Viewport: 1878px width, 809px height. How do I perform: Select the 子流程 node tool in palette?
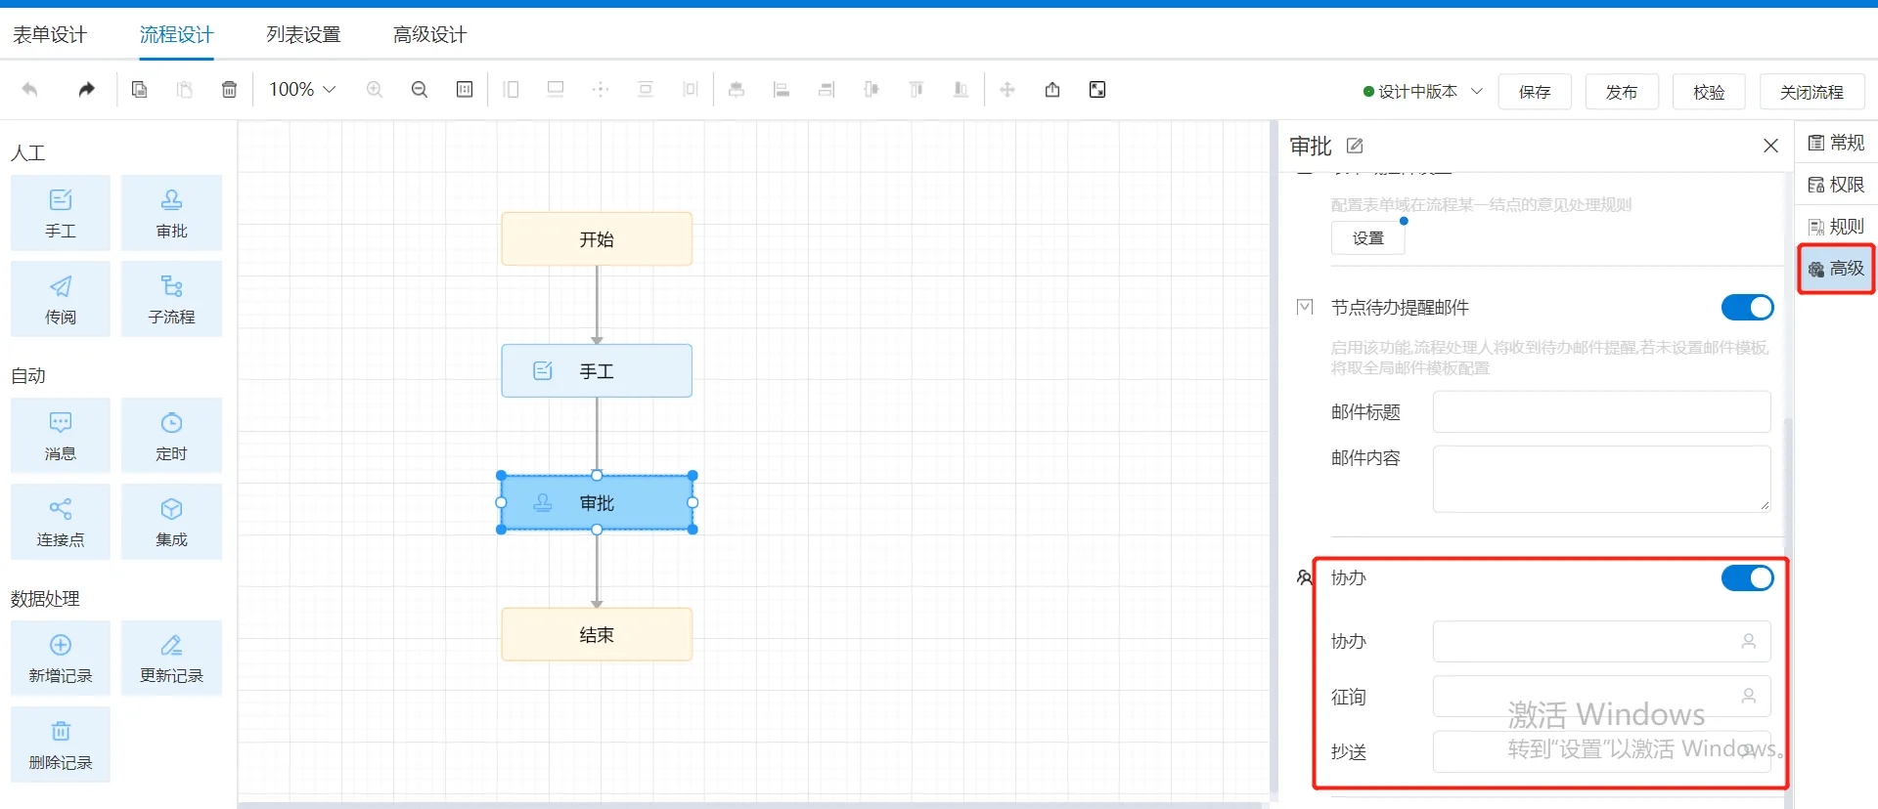tap(171, 300)
